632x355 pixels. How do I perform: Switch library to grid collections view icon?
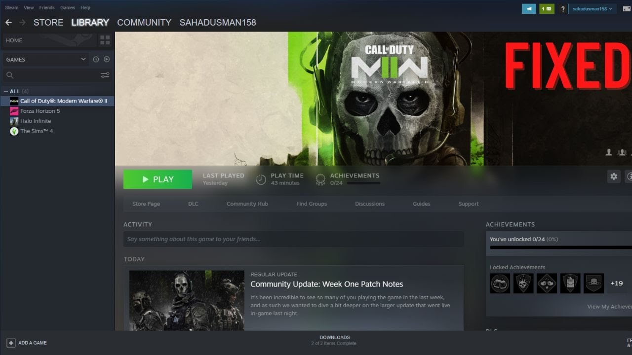[105, 40]
